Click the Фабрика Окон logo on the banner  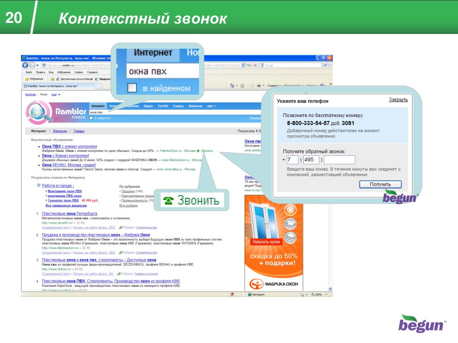[274, 284]
